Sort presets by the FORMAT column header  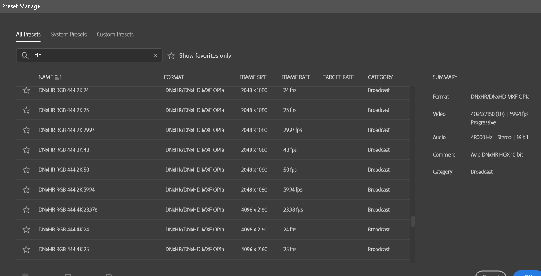click(x=174, y=77)
